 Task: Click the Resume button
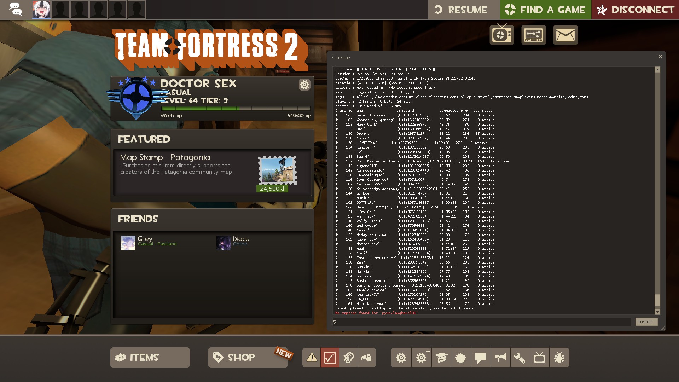464,10
